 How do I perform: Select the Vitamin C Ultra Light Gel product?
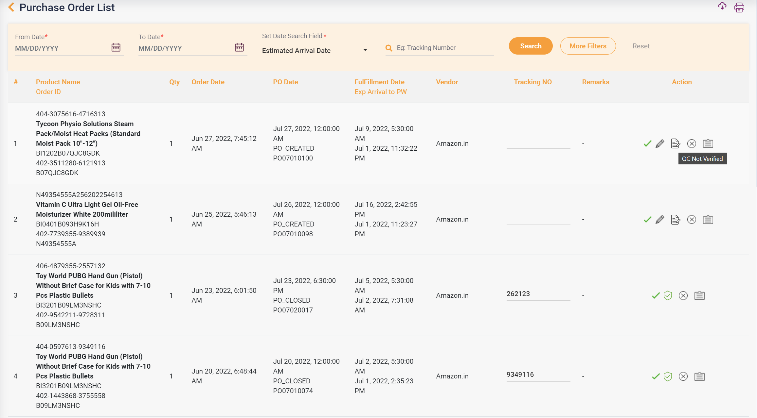(87, 209)
